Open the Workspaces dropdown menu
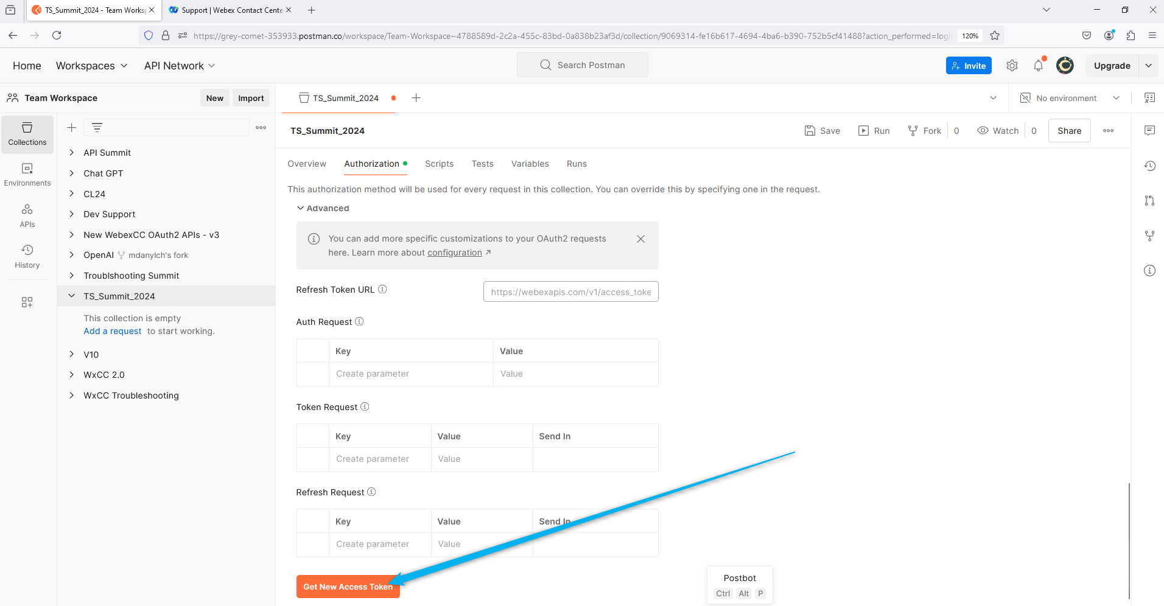The width and height of the screenshot is (1164, 606). 92,66
